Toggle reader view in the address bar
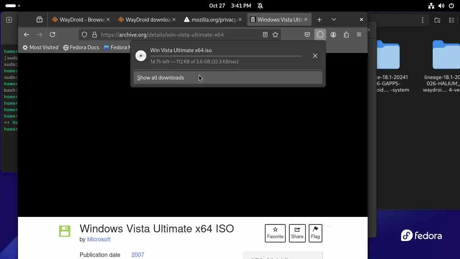This screenshot has width=460, height=259. tap(265, 35)
